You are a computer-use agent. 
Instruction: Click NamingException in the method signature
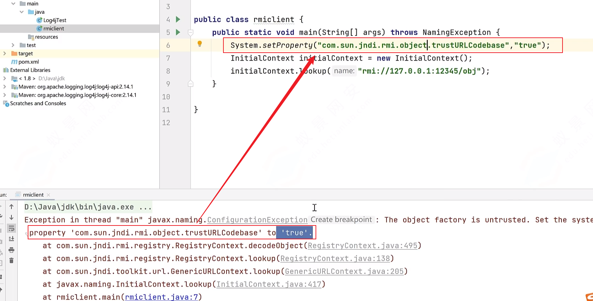(457, 32)
